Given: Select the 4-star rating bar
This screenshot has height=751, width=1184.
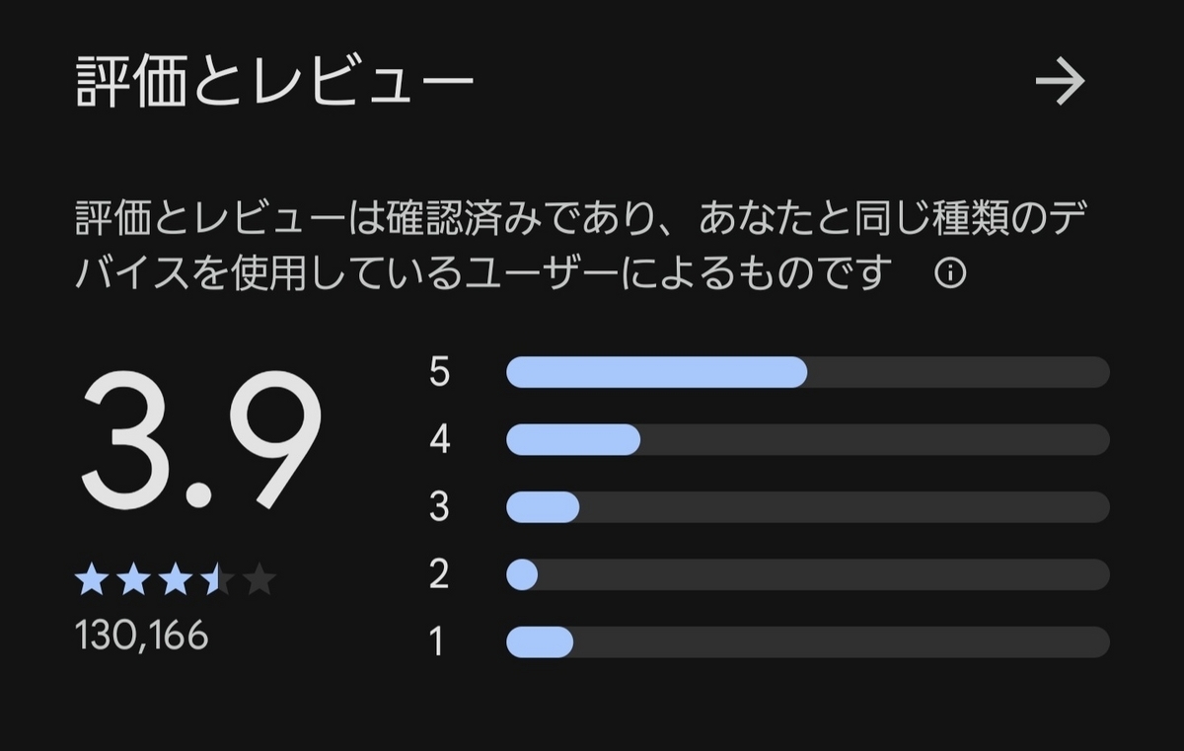Looking at the screenshot, I should pos(807,440).
